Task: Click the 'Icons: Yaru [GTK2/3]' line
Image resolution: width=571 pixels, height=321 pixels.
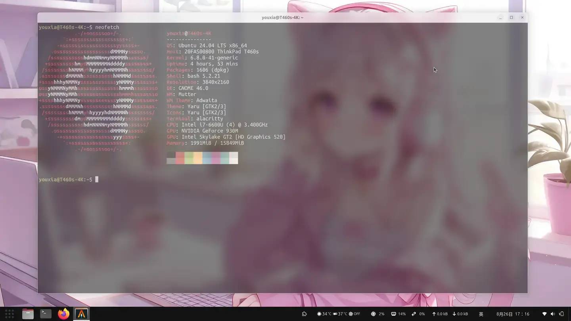Action: (x=196, y=113)
